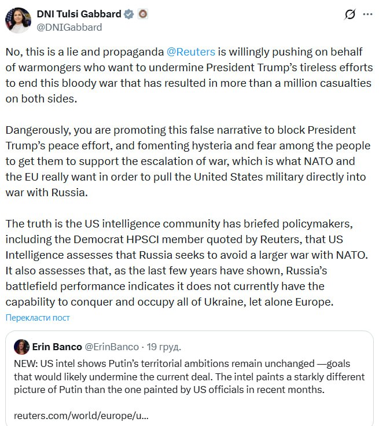Open the three-dot more options menu
This screenshot has width=379, height=426.
click(x=367, y=15)
